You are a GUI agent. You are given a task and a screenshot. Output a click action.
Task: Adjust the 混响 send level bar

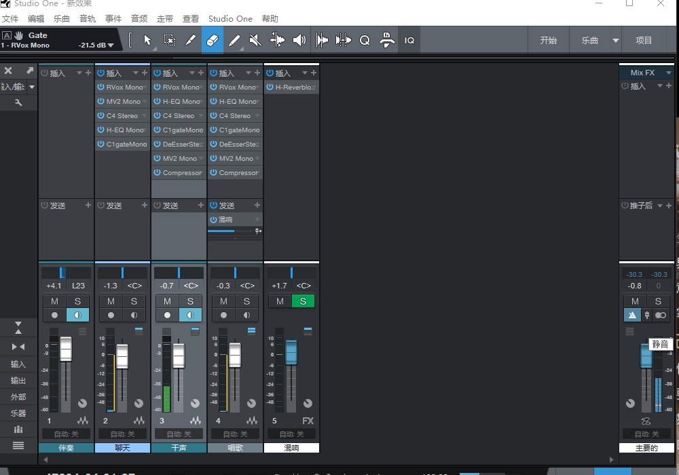[x=230, y=231]
